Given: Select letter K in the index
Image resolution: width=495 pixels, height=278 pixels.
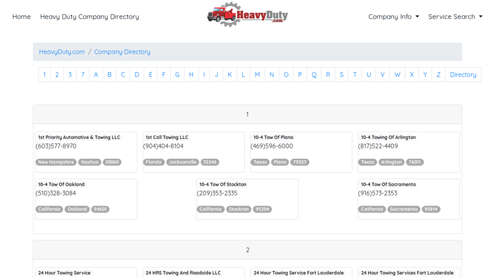Looking at the screenshot, I should coord(230,75).
